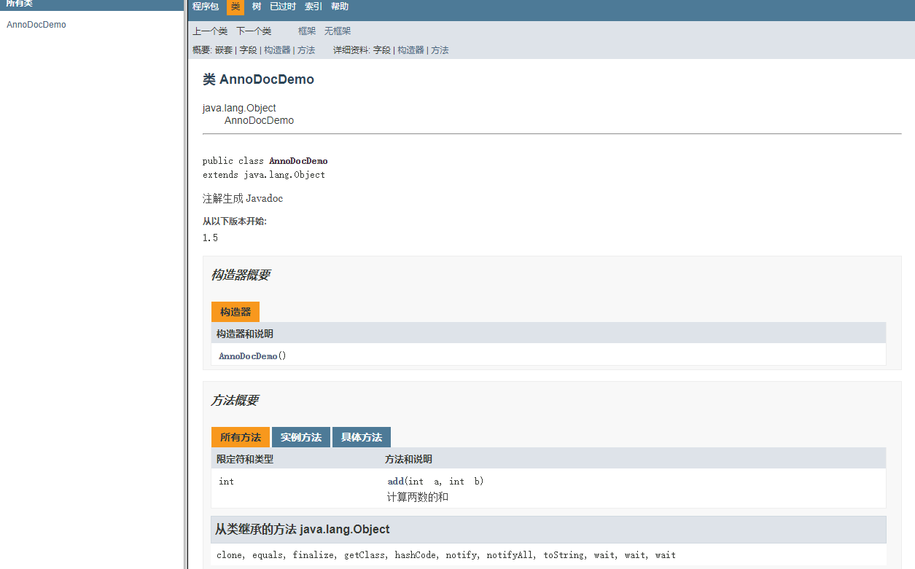Select the 树 navigation item
Image resolution: width=915 pixels, height=569 pixels.
[x=257, y=7]
